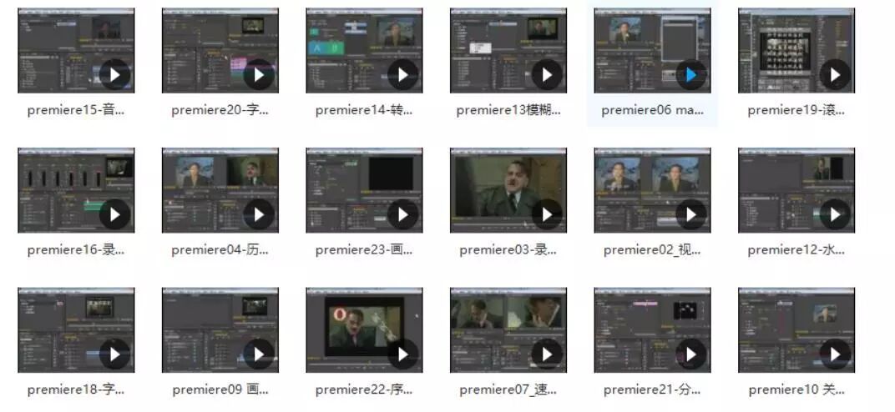This screenshot has height=412, width=895.
Task: Select the premiere13 thumbnail
Action: click(508, 50)
